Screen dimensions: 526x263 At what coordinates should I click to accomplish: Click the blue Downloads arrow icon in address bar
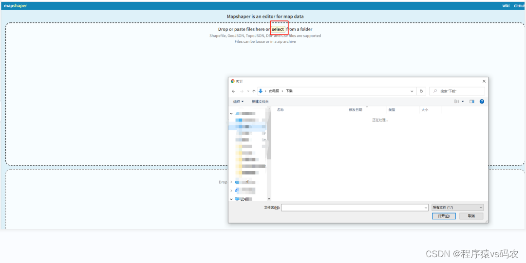pyautogui.click(x=261, y=91)
